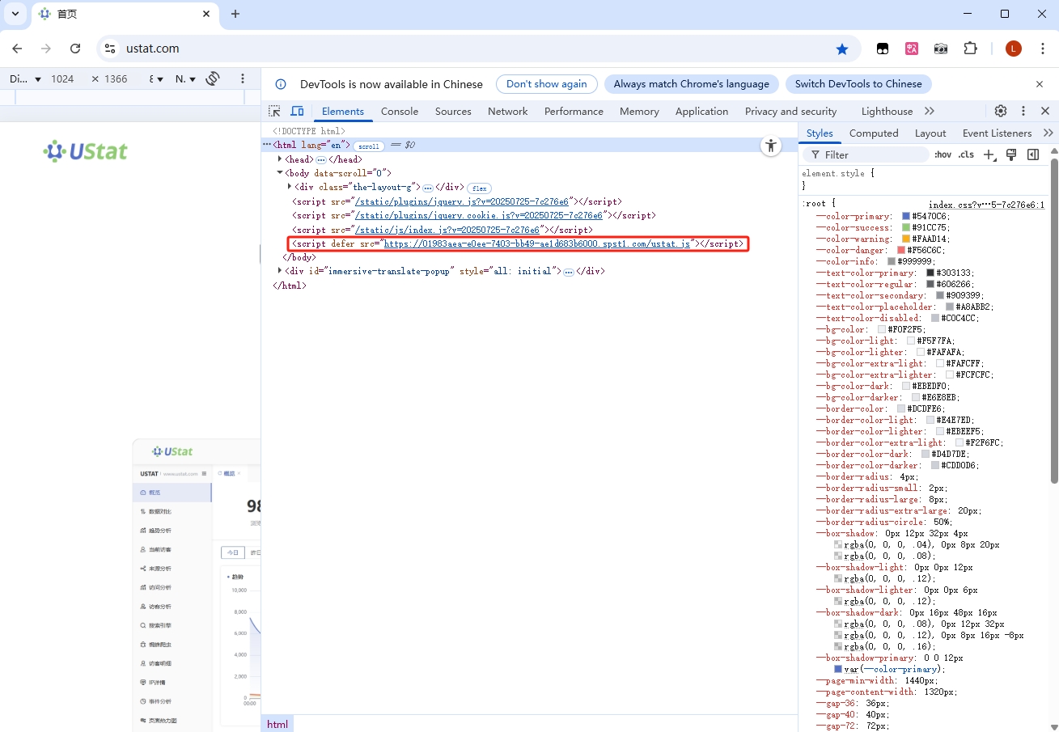Open the Chrome profile avatar L
This screenshot has height=732, width=1059.
point(1014,49)
